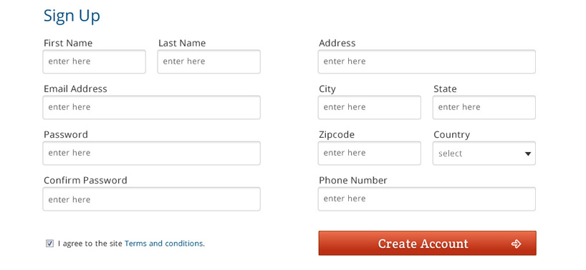Click the Create Account button

[427, 243]
